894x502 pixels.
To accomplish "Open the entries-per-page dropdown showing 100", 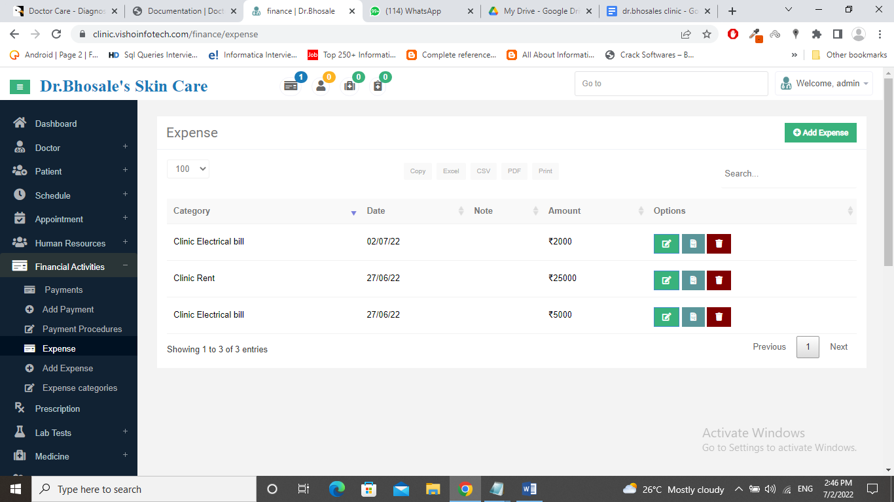I will [x=188, y=169].
